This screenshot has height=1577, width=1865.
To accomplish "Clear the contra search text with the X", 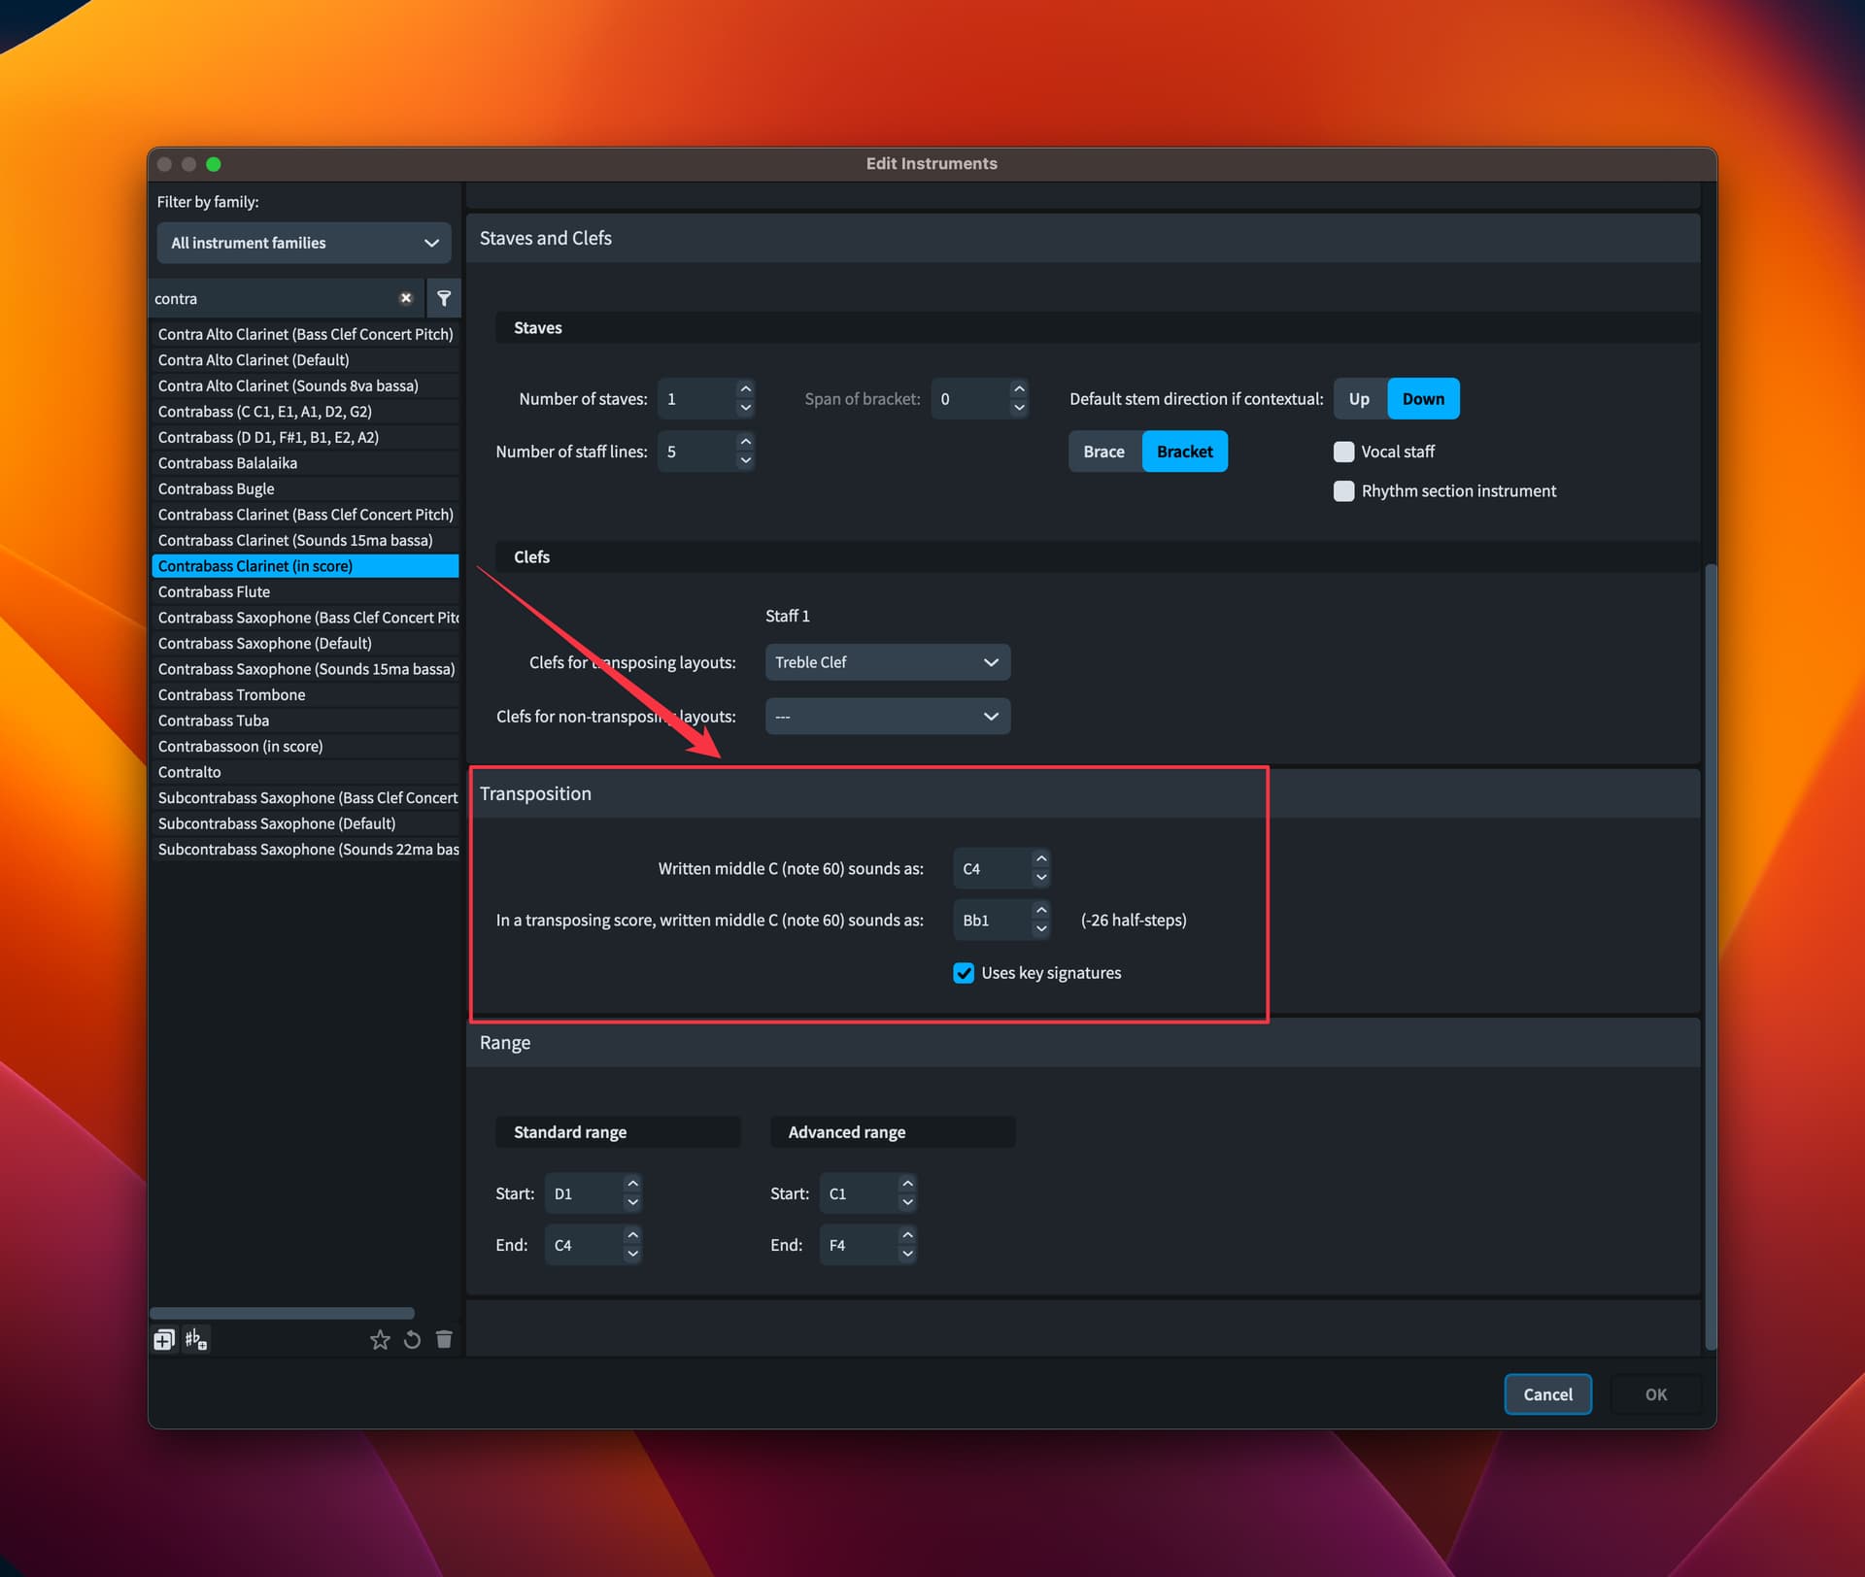I will point(406,297).
